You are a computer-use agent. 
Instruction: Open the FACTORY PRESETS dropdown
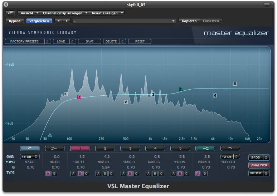(28, 41)
